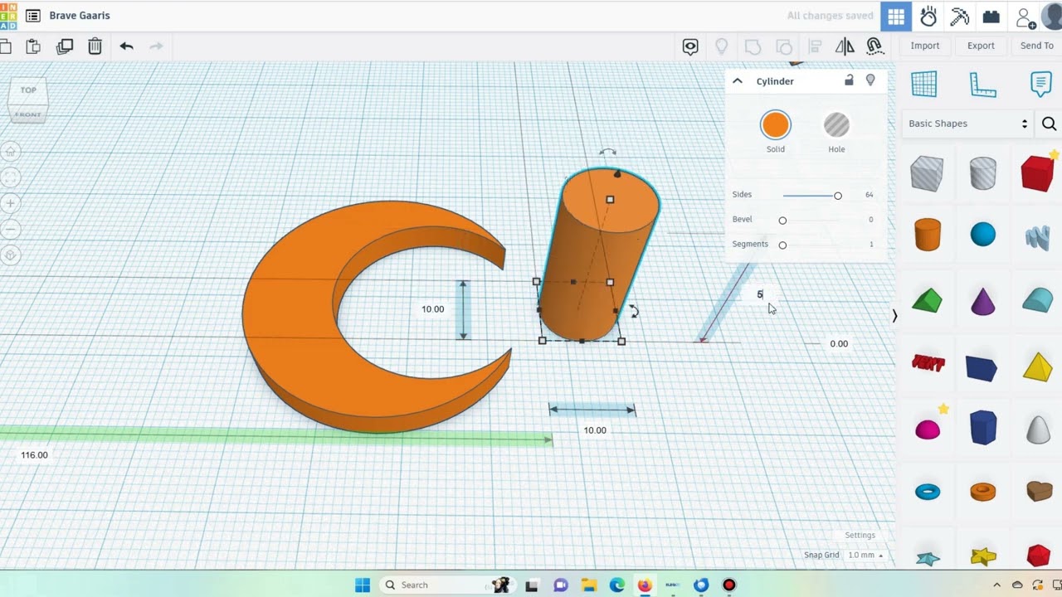Select the yellow Pyramid shape

point(1038,366)
